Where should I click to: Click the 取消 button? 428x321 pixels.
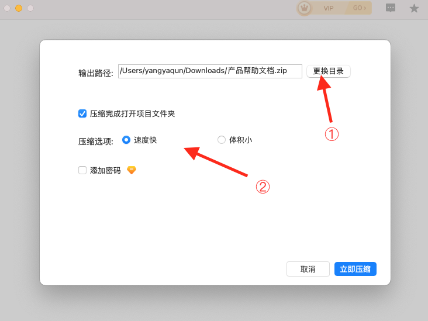pos(308,269)
